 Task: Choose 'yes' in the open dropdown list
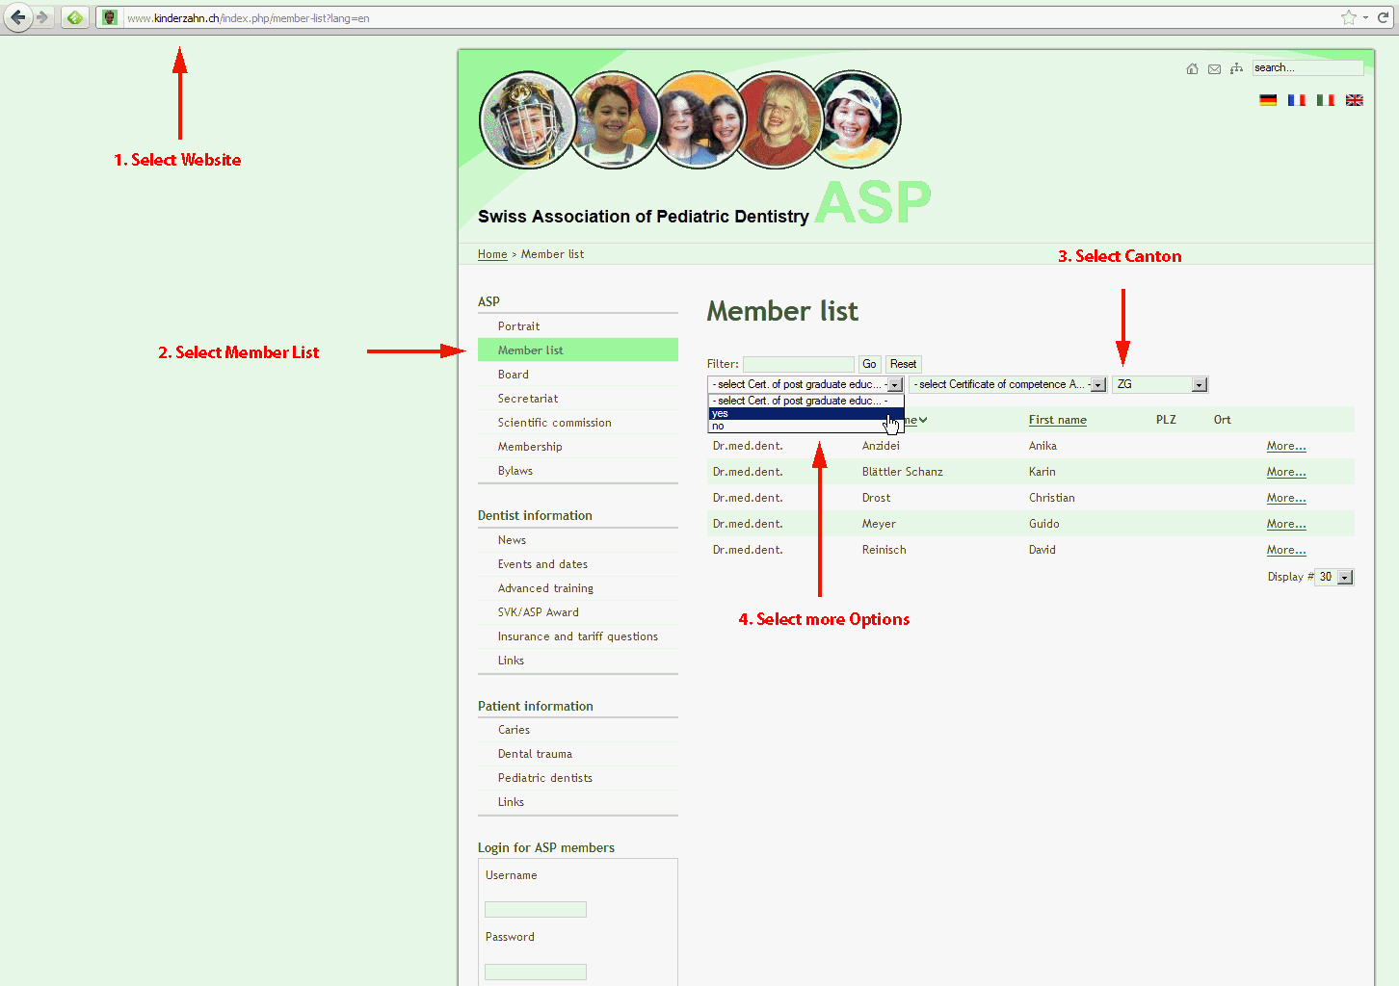805,413
